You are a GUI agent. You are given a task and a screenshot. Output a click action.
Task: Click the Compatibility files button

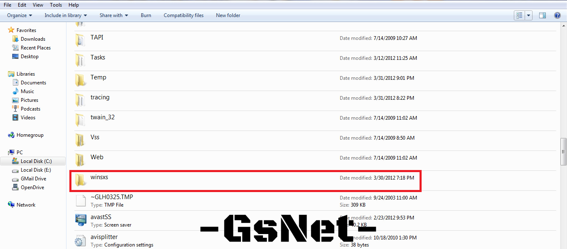pos(183,15)
